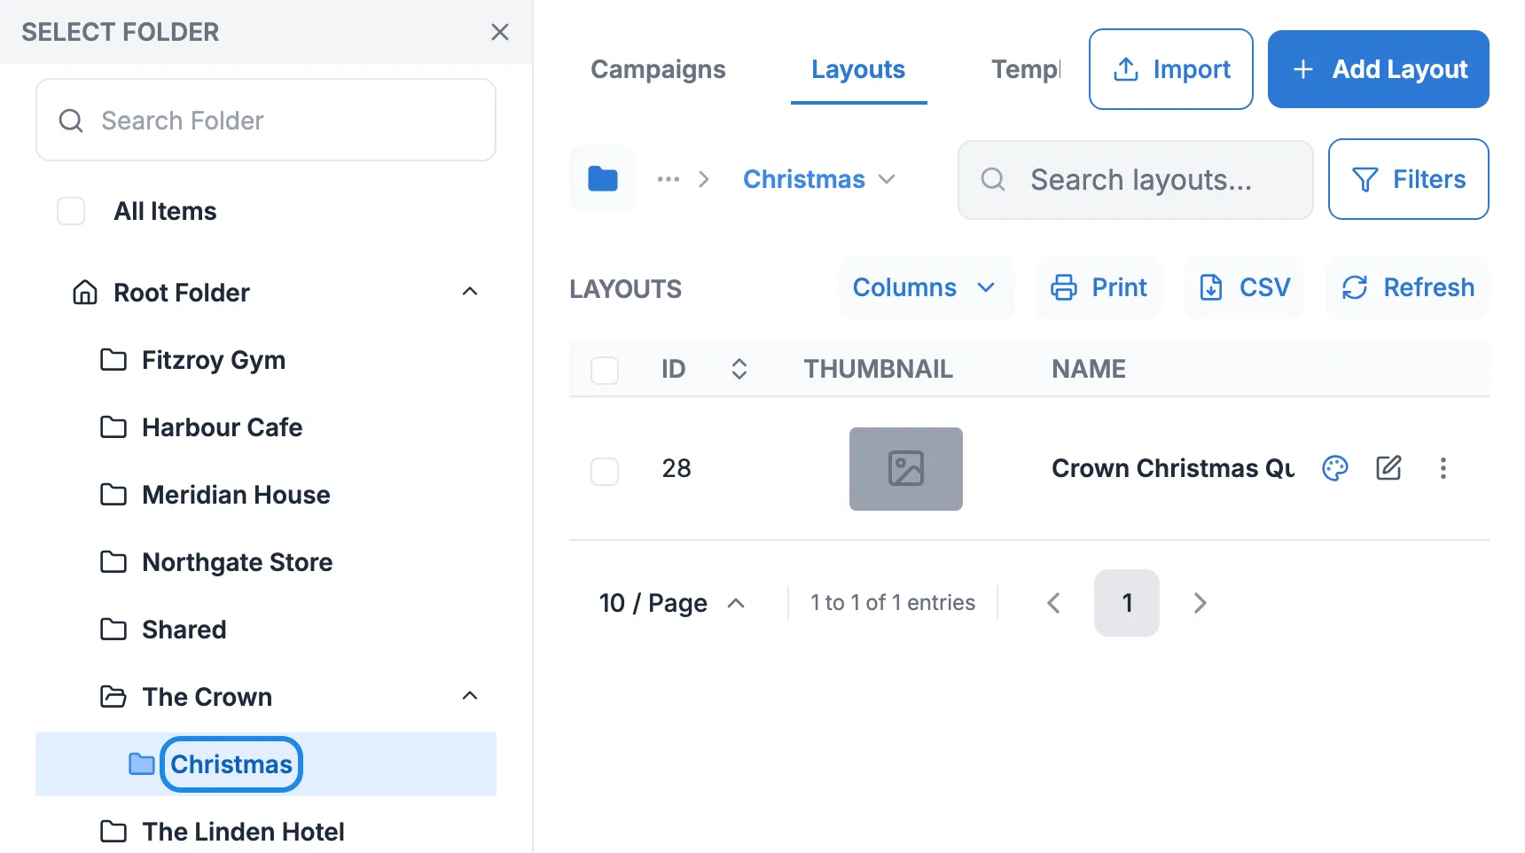Select page 1 in pagination
Image resolution: width=1525 pixels, height=853 pixels.
[1127, 603]
